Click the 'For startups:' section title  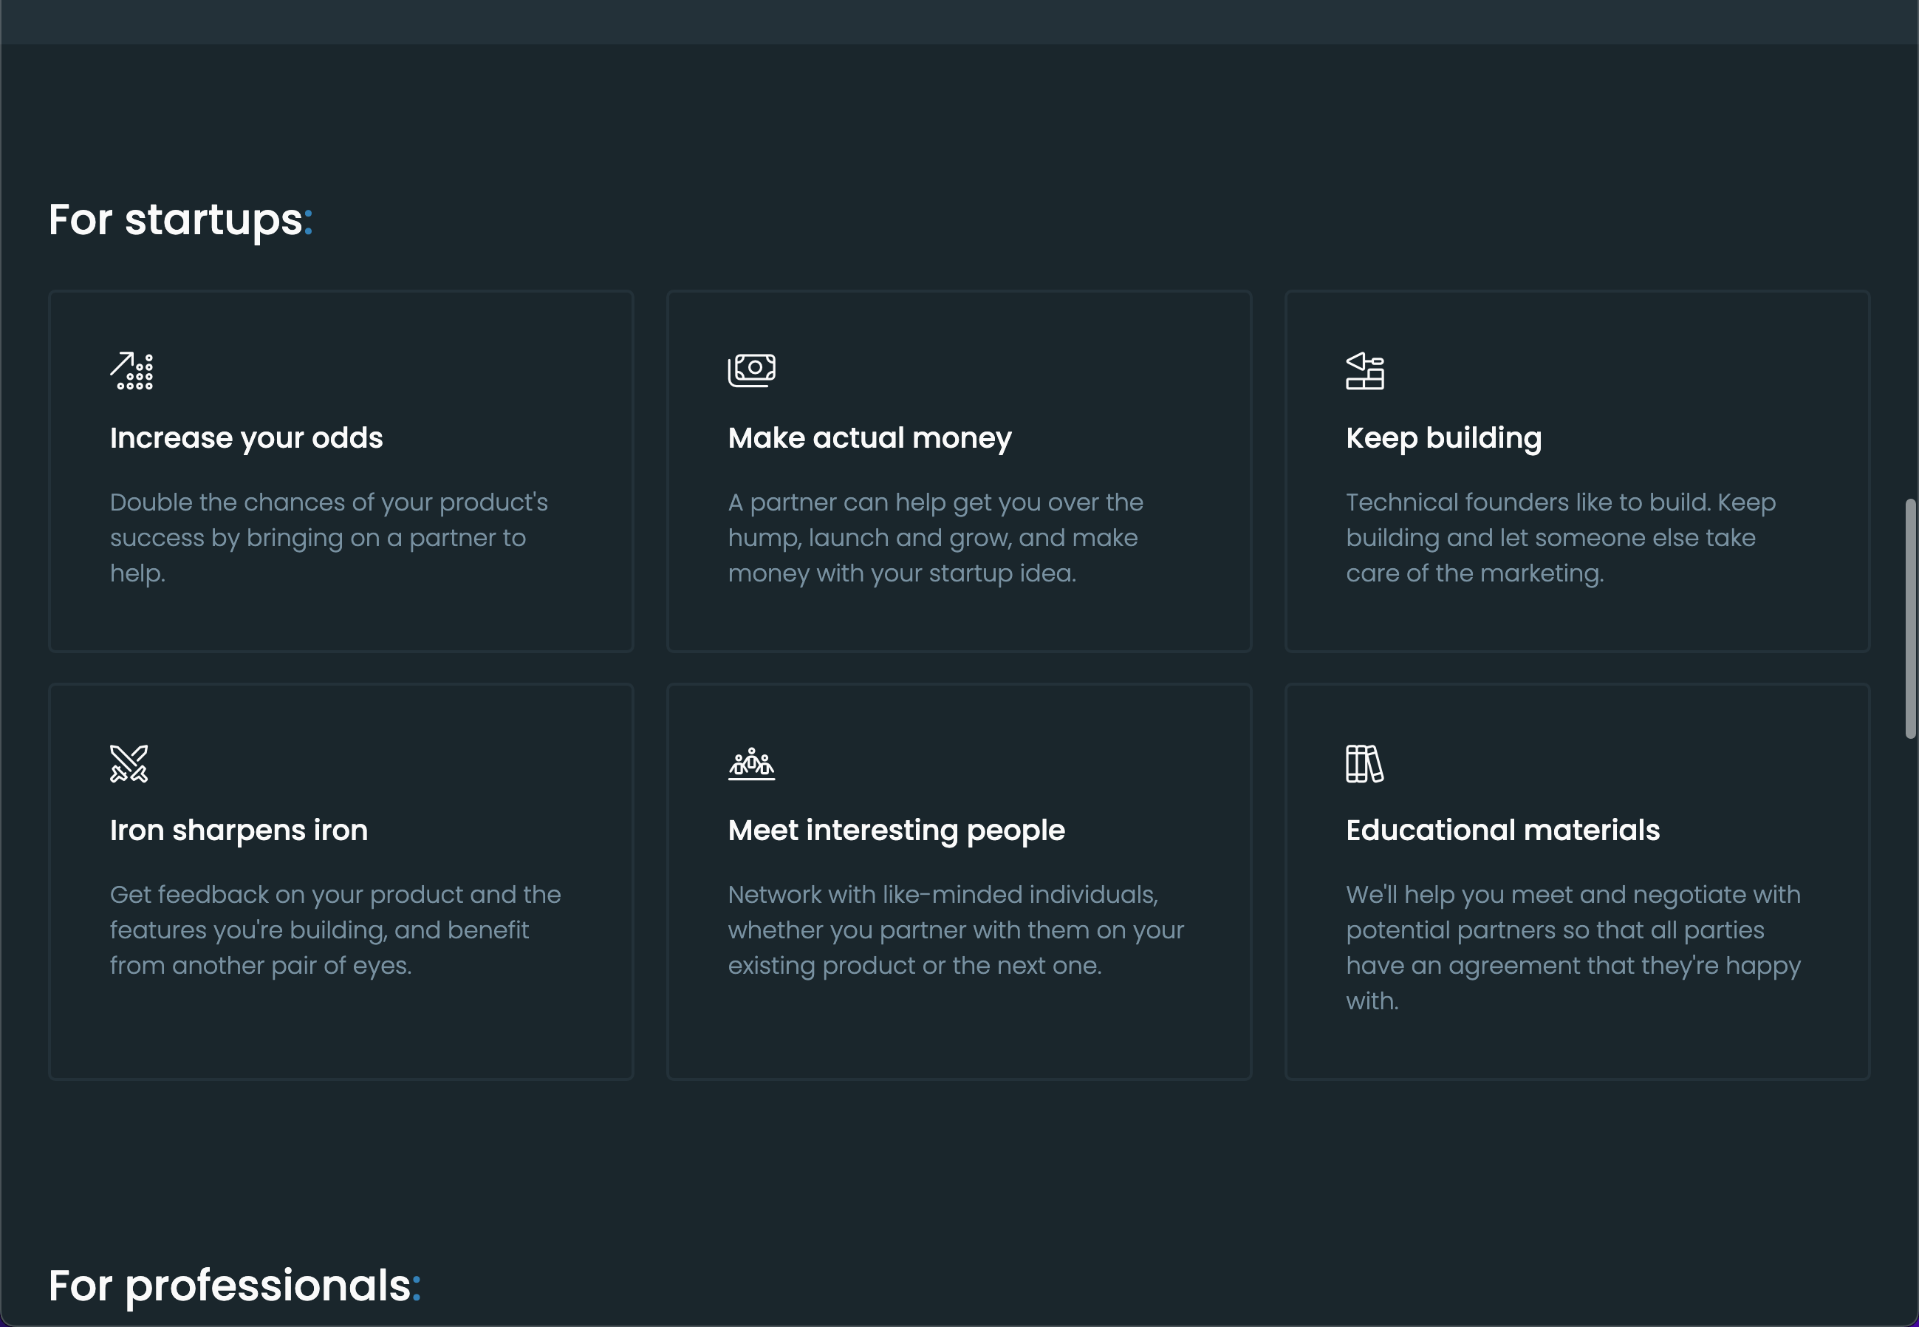pos(180,220)
